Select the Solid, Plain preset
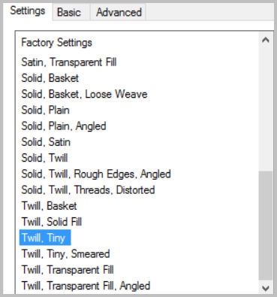Image resolution: width=277 pixels, height=297 pixels. point(45,111)
